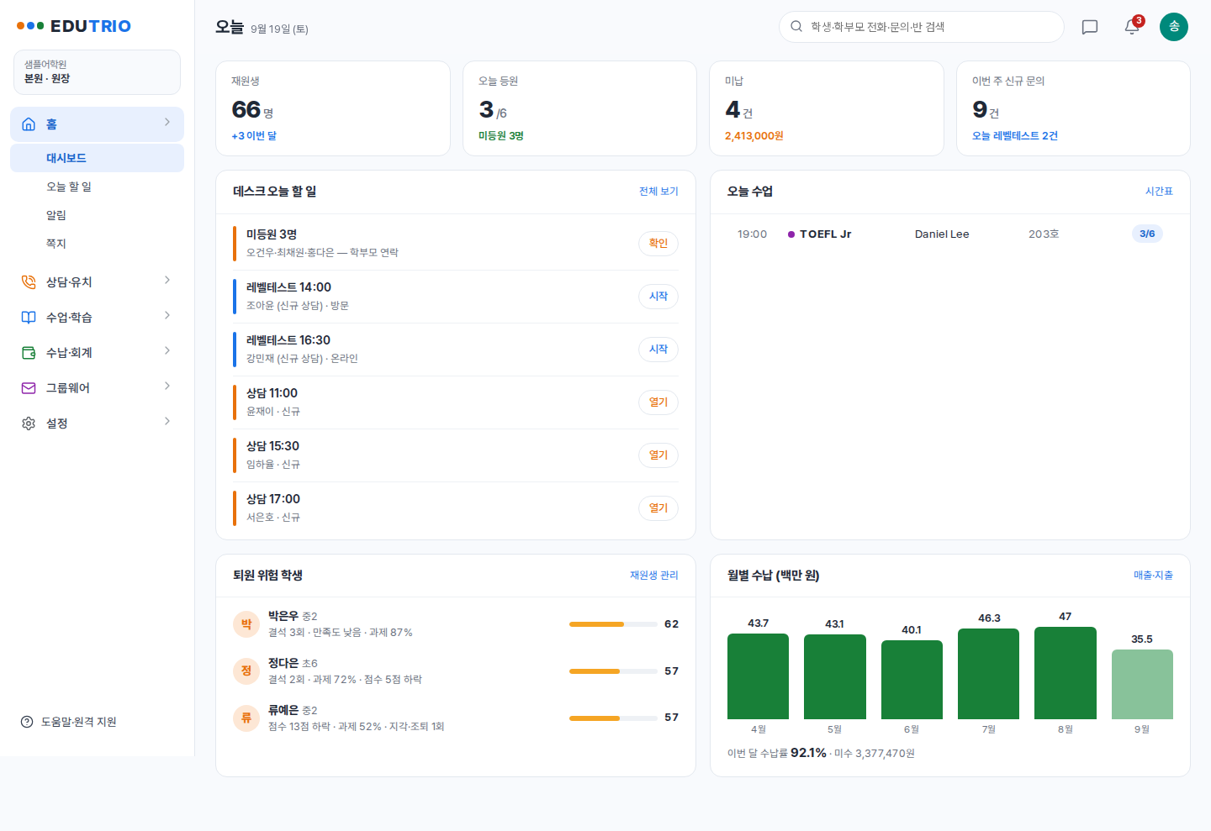The width and height of the screenshot is (1211, 831).
Task: Click the 수납·회계 wallet icon
Action: coord(29,353)
